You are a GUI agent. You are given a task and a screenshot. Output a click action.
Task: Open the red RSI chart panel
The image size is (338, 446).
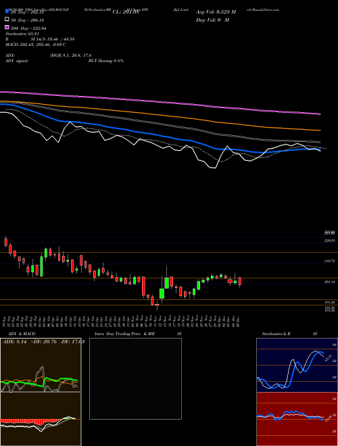tap(297, 419)
